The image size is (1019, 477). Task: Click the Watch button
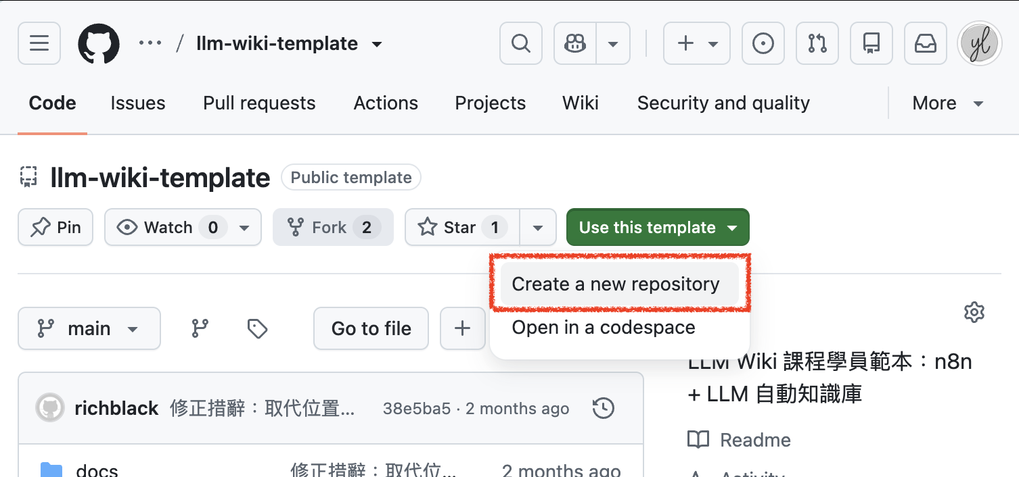coord(183,227)
